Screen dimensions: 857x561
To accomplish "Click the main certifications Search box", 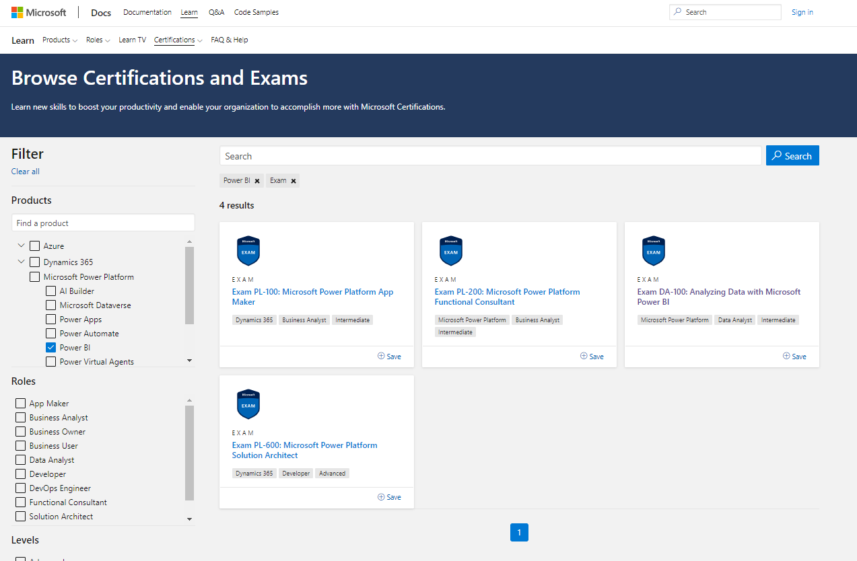I will pyautogui.click(x=491, y=156).
